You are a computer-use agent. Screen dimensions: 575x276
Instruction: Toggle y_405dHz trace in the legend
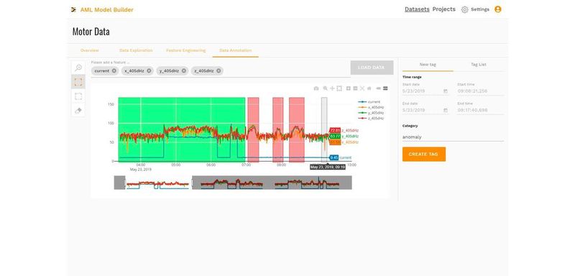(x=371, y=113)
